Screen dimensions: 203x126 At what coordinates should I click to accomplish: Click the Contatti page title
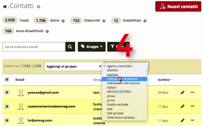(x=22, y=6)
